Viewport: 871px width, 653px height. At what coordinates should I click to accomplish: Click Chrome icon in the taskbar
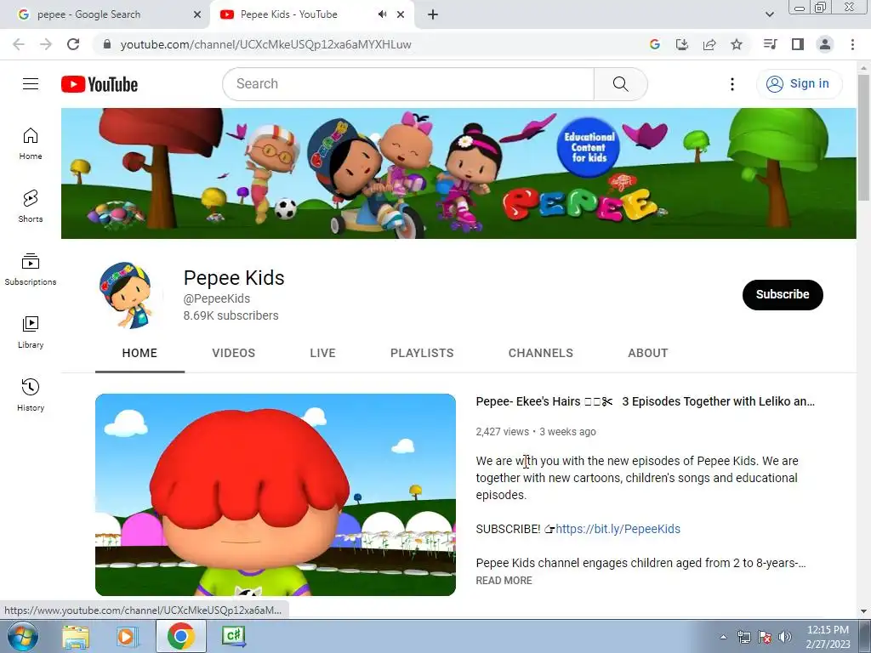(x=181, y=636)
